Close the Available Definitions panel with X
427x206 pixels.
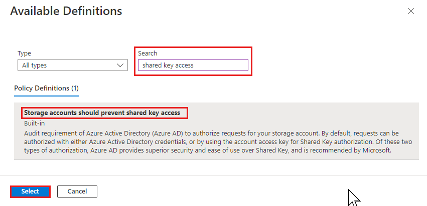coord(410,11)
